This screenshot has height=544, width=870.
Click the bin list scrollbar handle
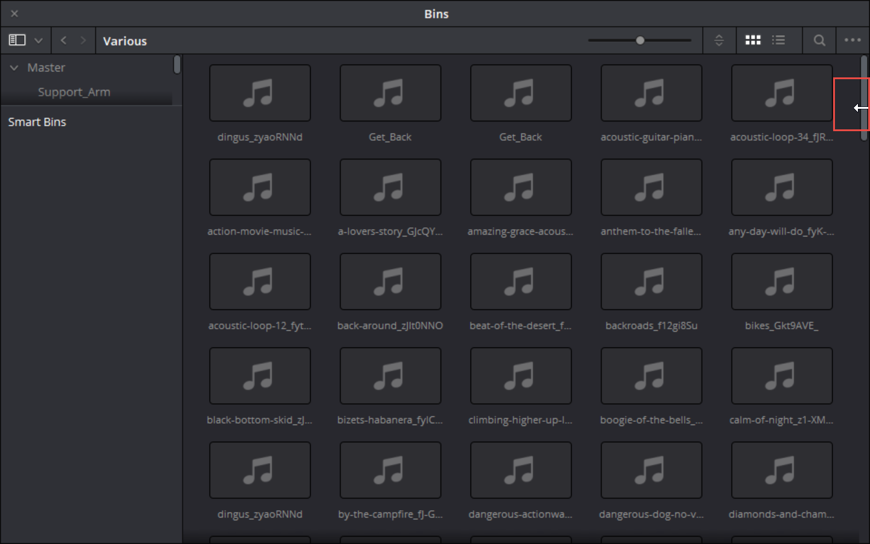[177, 65]
